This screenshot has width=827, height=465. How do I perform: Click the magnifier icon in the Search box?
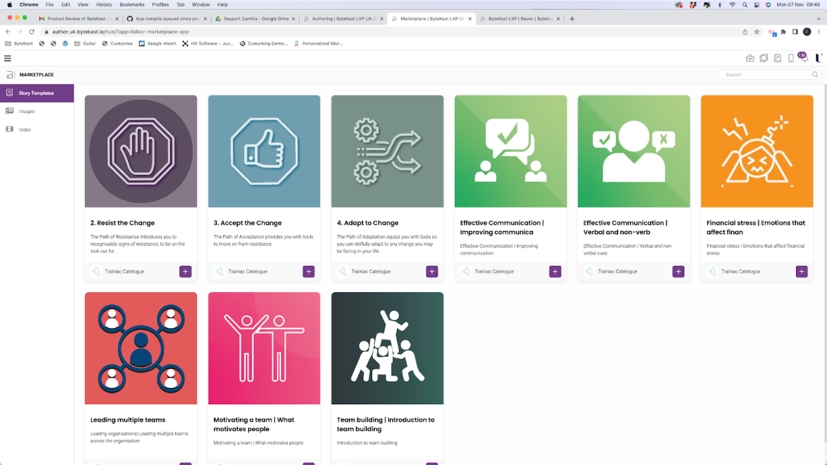click(815, 74)
